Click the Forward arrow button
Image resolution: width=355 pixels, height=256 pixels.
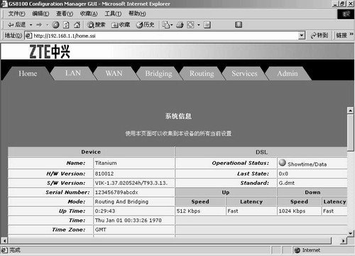click(x=39, y=25)
